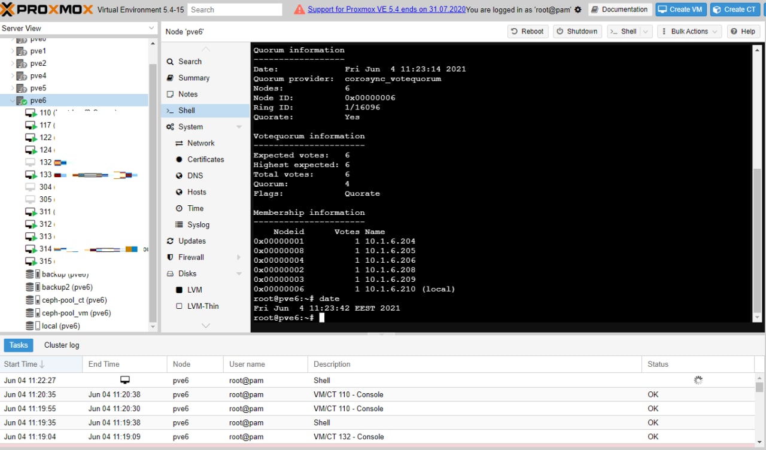The image size is (766, 450).
Task: Collapse the System menu group
Action: [x=239, y=127]
